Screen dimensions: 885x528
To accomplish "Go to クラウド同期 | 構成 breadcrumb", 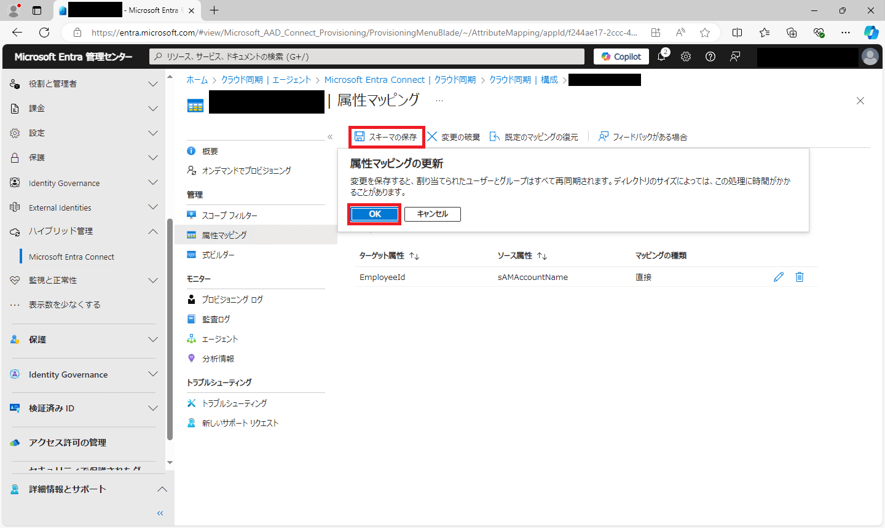I will pos(524,80).
